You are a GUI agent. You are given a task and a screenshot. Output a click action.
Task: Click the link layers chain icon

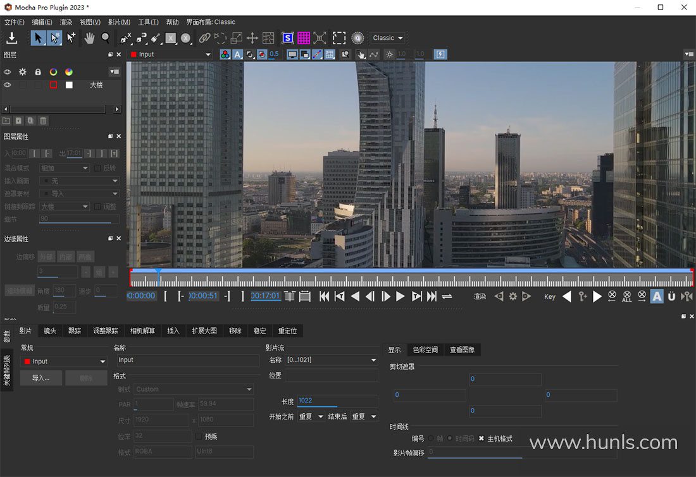coord(204,38)
